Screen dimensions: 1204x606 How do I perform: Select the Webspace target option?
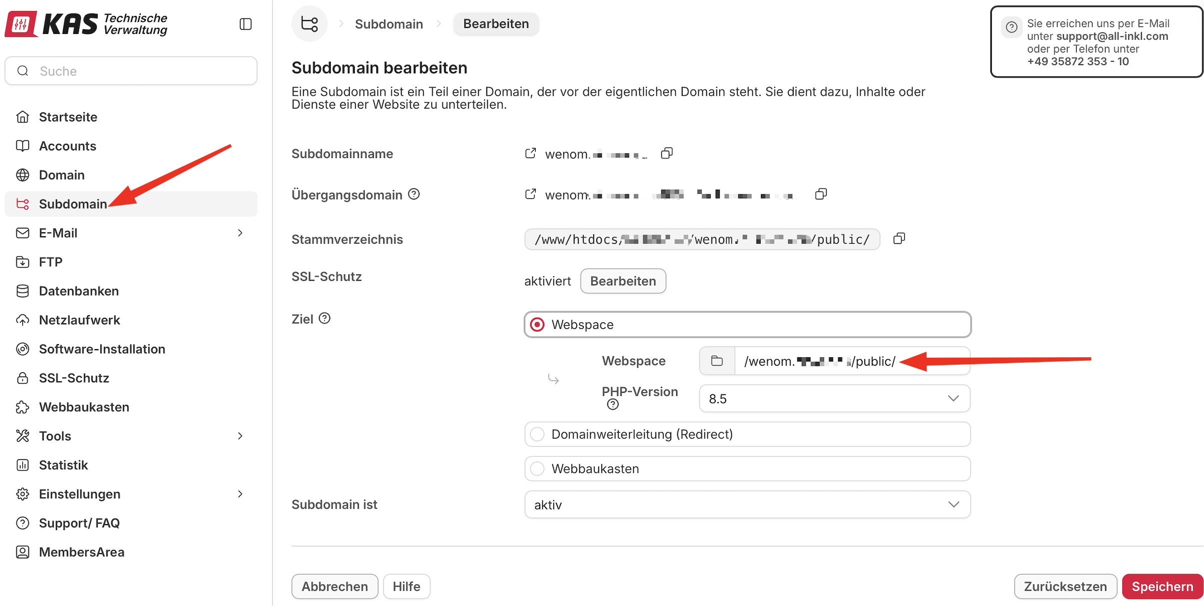(537, 324)
